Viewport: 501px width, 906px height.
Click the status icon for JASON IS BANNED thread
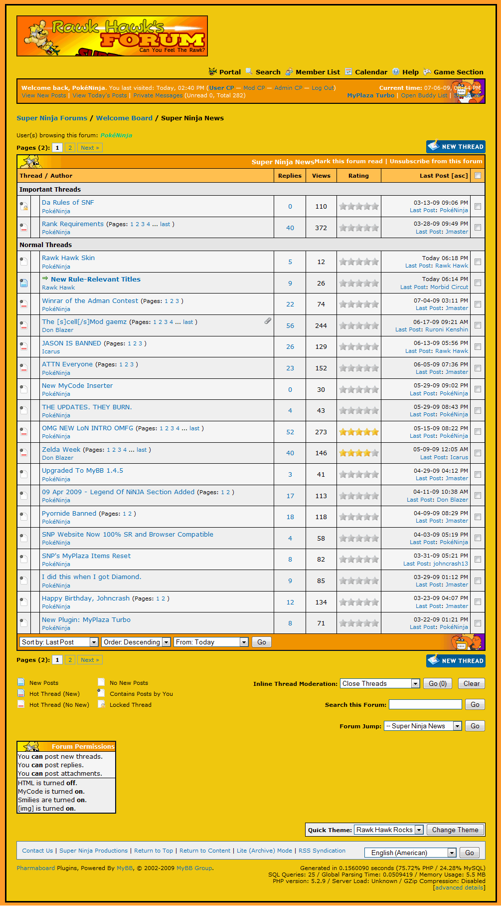[23, 346]
